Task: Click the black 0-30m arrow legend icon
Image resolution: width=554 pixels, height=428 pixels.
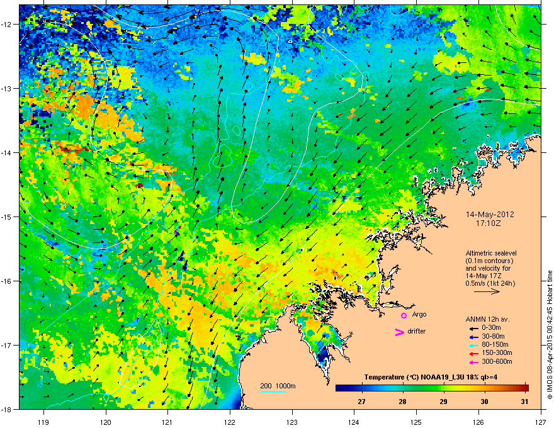Action: coord(474,329)
